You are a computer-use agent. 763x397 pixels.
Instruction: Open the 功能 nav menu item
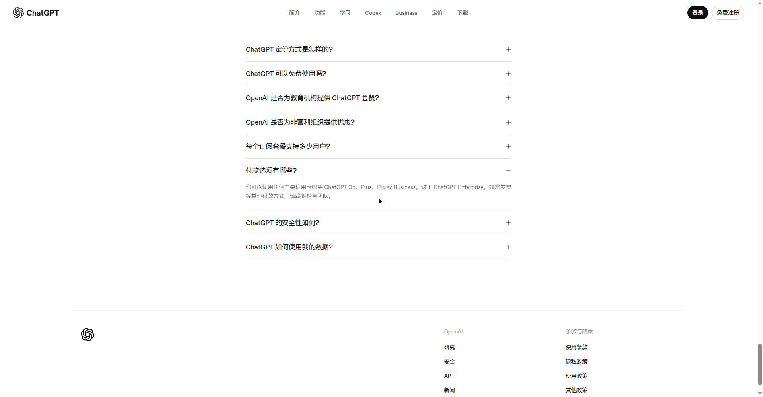[x=320, y=13]
